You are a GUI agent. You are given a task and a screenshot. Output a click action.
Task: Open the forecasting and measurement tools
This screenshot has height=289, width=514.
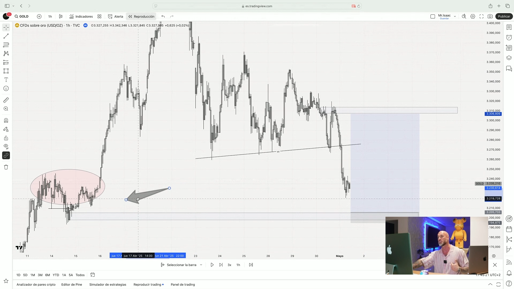click(6, 62)
